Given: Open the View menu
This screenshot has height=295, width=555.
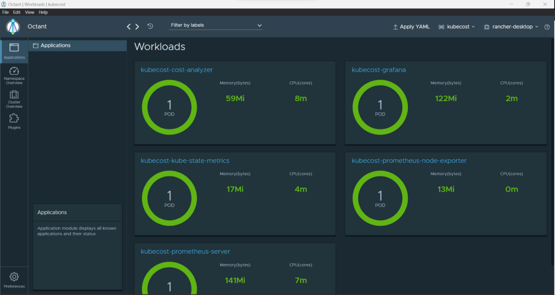Looking at the screenshot, I should pyautogui.click(x=29, y=12).
